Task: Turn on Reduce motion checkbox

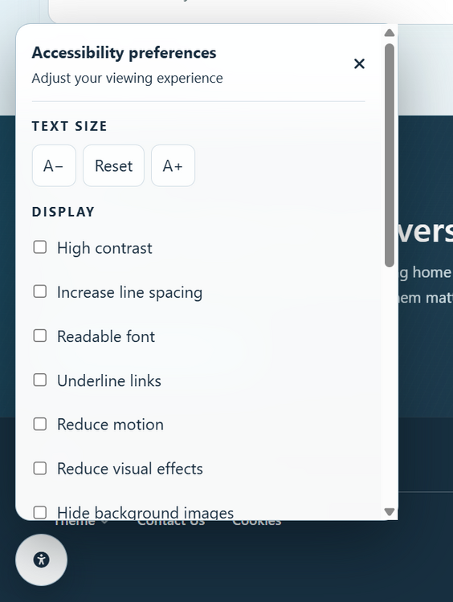Action: click(x=40, y=425)
